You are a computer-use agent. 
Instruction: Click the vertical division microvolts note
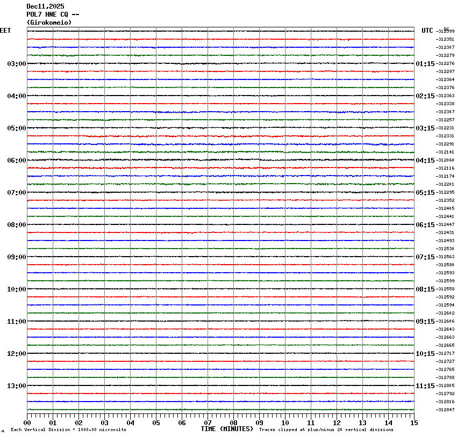pyautogui.click(x=68, y=429)
